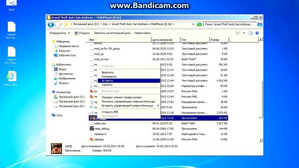This screenshot has height=168, width=299.
Task: Open Локальный диск (C:) in sidebar
Action: pyautogui.click(x=69, y=97)
